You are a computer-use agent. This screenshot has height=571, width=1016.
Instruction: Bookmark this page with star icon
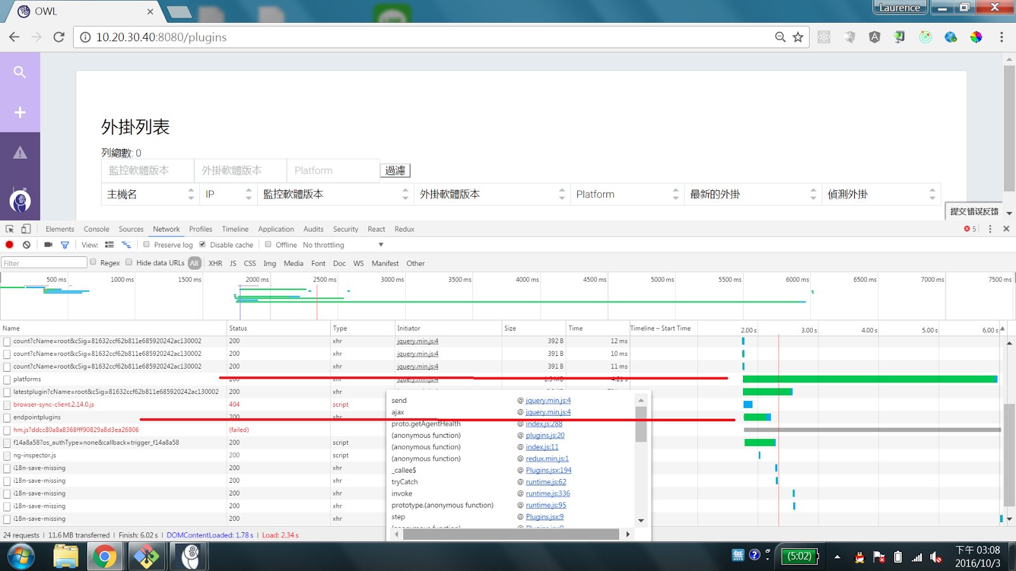(x=798, y=37)
